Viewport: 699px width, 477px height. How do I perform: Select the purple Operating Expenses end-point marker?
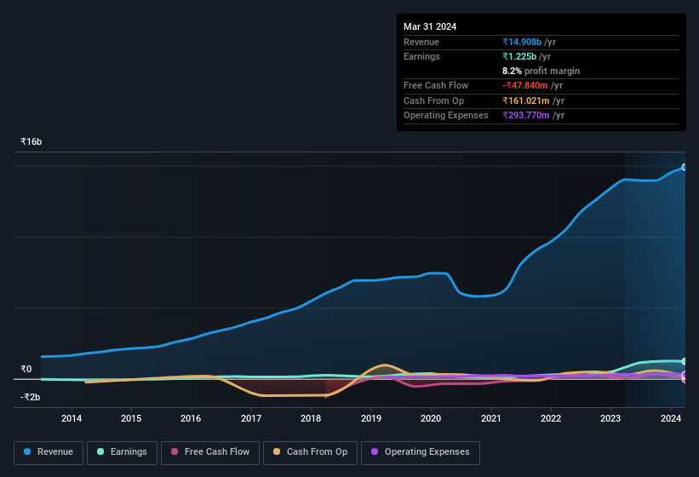coord(685,375)
